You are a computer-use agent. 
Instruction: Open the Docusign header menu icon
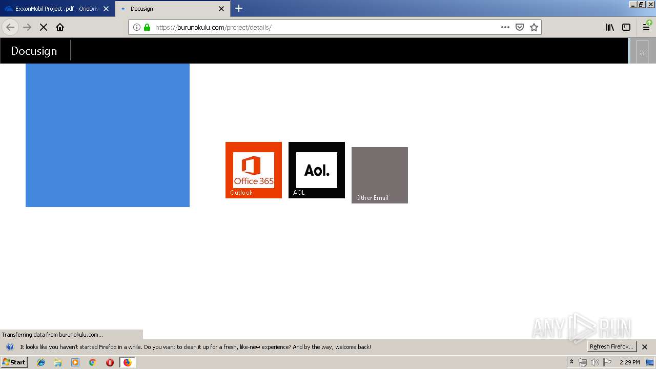[642, 52]
